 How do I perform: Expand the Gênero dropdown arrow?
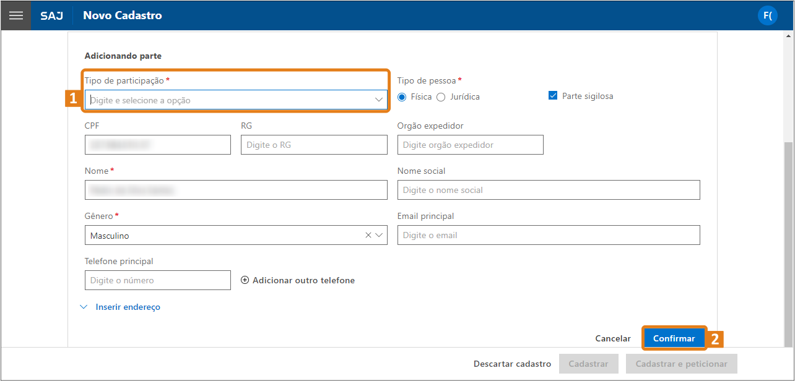(x=379, y=235)
